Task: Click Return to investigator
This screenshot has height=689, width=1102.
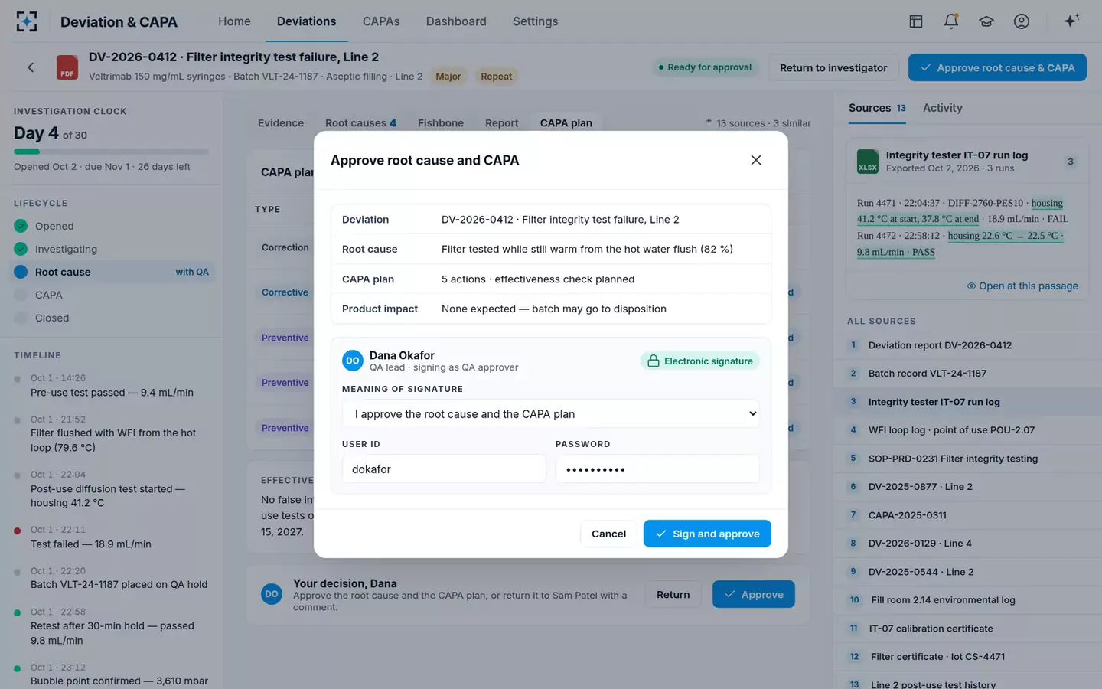Action: coord(833,67)
